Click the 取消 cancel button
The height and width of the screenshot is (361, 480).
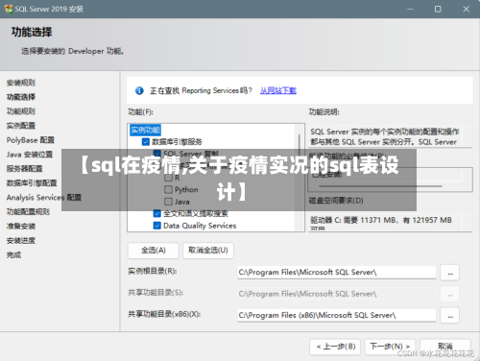pyautogui.click(x=445, y=347)
